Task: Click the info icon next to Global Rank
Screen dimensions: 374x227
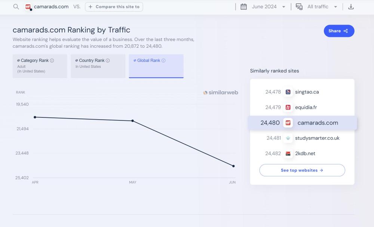Action: coord(163,60)
